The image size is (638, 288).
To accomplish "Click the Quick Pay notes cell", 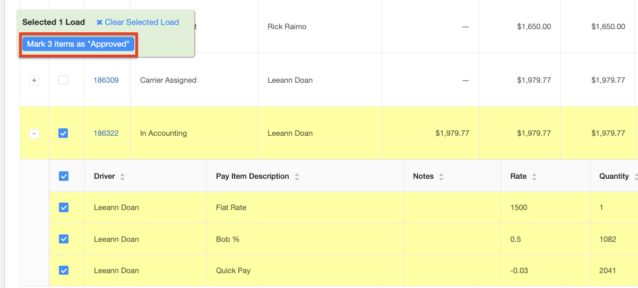I will click(452, 270).
